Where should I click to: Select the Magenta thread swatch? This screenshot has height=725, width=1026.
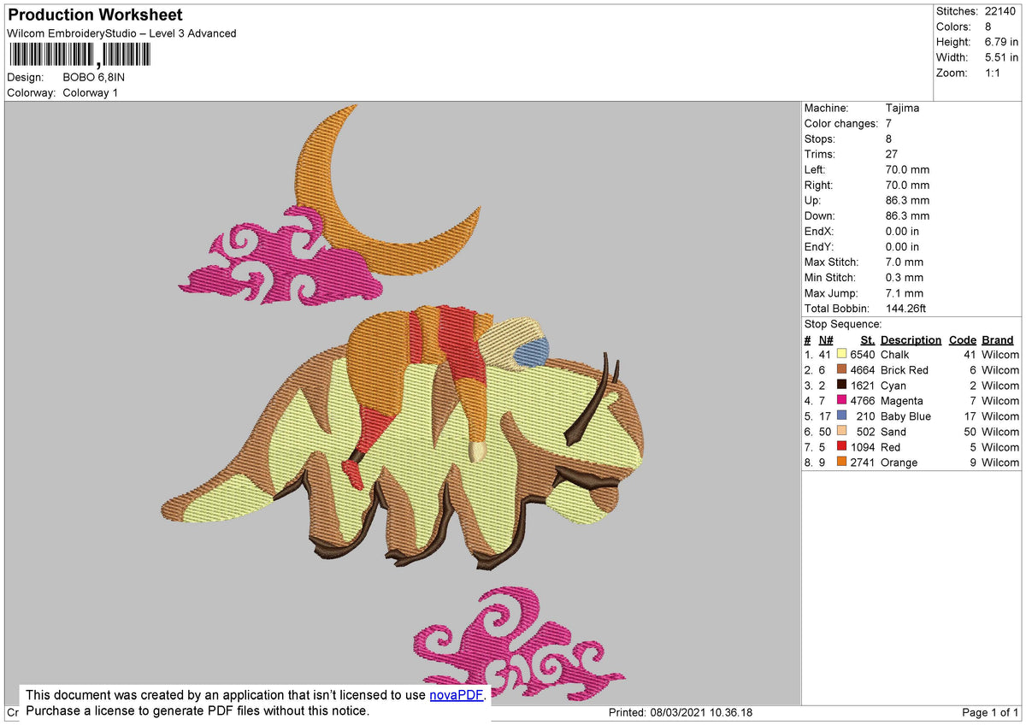click(x=843, y=400)
